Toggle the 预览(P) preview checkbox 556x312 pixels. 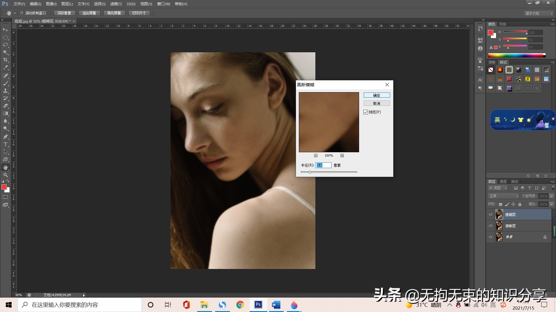(366, 112)
